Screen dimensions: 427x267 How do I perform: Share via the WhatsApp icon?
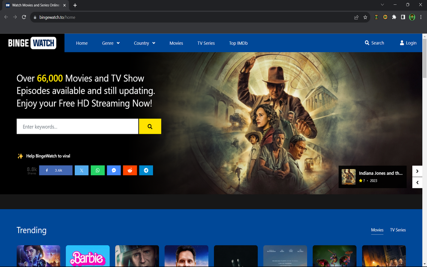98,170
